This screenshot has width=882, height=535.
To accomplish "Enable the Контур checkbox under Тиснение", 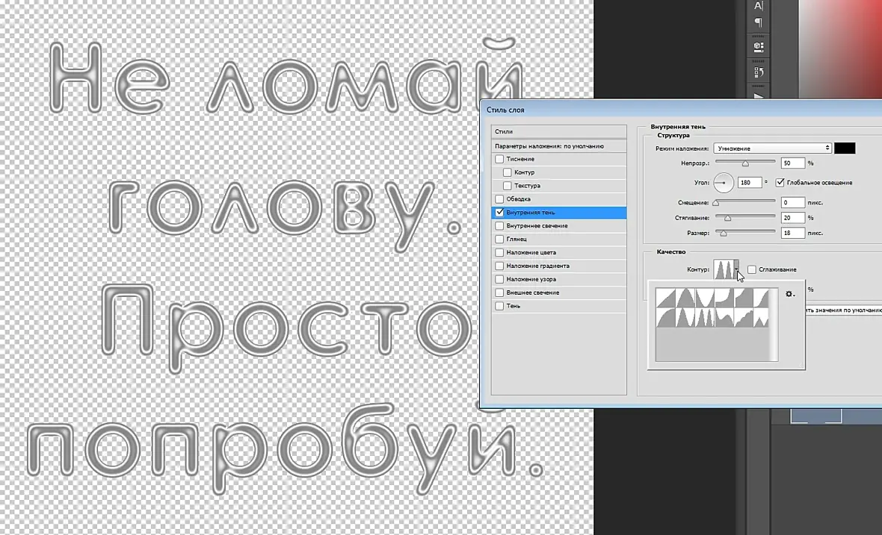I will (507, 172).
